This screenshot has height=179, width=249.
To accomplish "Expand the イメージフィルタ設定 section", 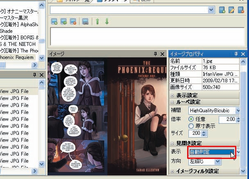I will pyautogui.click(x=172, y=171).
